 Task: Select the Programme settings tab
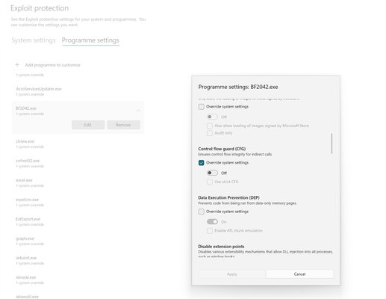coord(90,40)
